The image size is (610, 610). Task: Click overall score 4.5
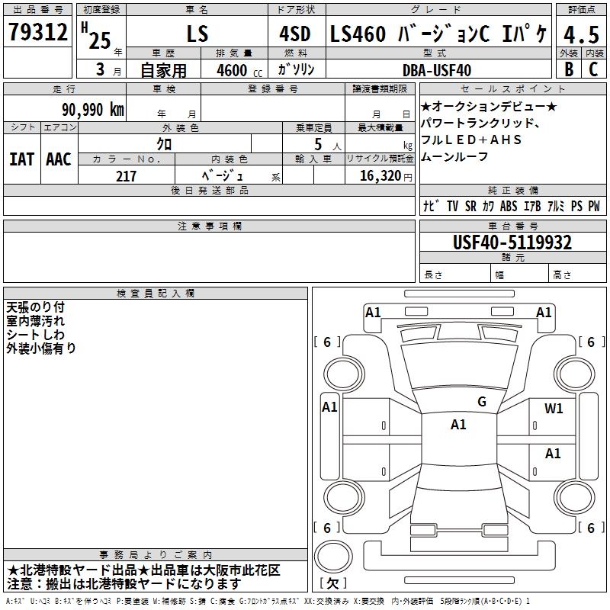581,34
